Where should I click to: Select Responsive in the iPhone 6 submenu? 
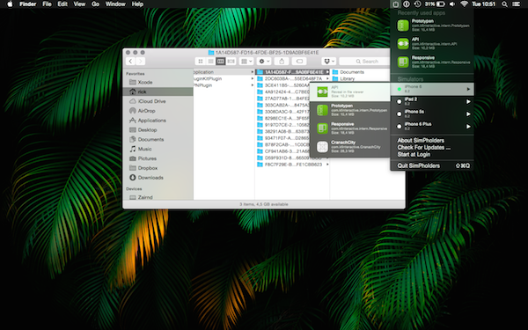pyautogui.click(x=349, y=128)
